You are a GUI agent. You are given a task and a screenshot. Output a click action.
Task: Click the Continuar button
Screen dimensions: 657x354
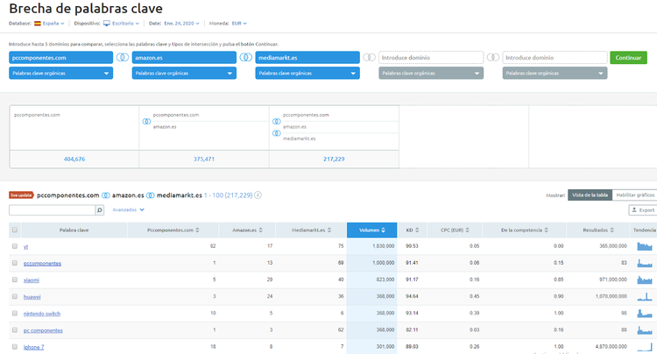point(628,58)
